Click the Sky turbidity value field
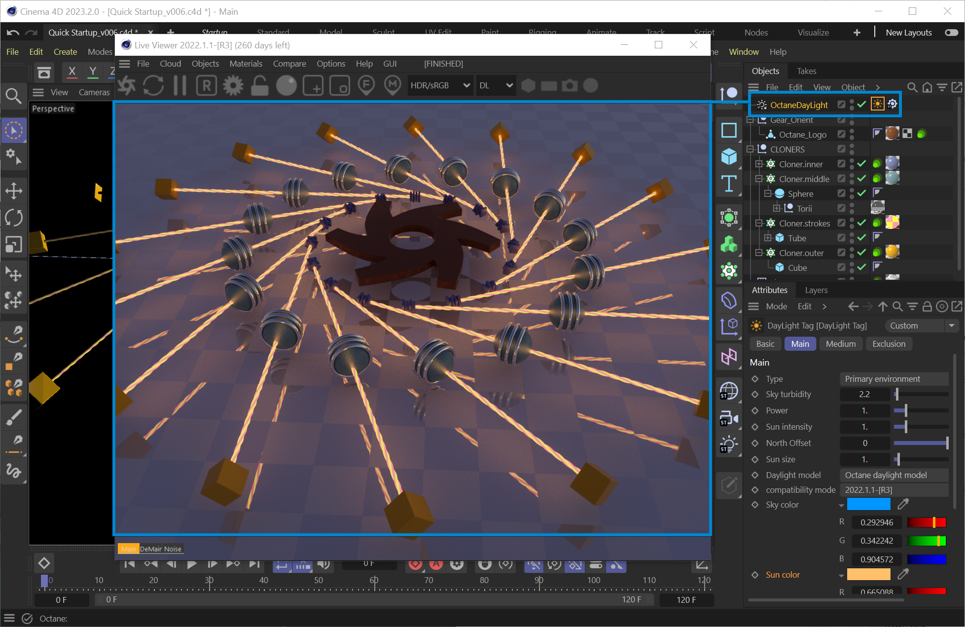The image size is (965, 627). (x=864, y=394)
